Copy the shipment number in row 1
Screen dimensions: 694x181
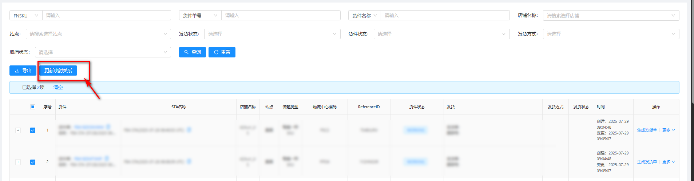click(x=108, y=127)
